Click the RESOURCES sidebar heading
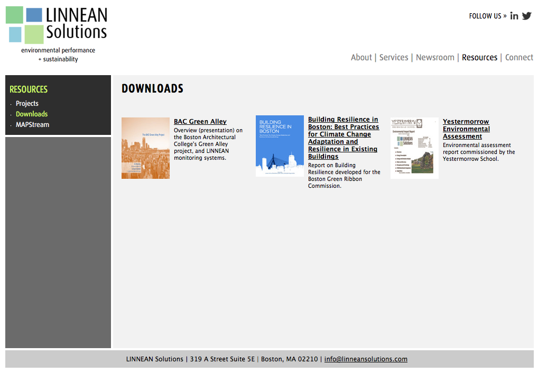This screenshot has width=538, height=373. (29, 89)
